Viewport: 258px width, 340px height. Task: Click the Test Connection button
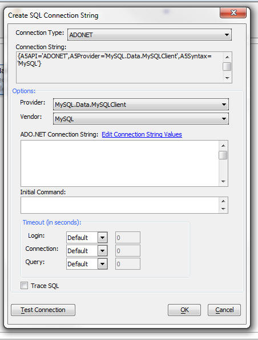point(43,310)
